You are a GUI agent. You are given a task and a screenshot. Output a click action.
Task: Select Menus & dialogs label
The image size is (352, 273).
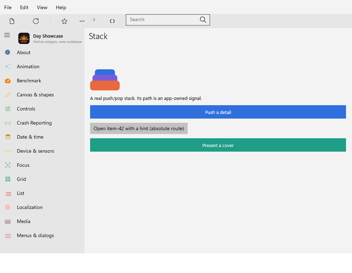coord(35,236)
